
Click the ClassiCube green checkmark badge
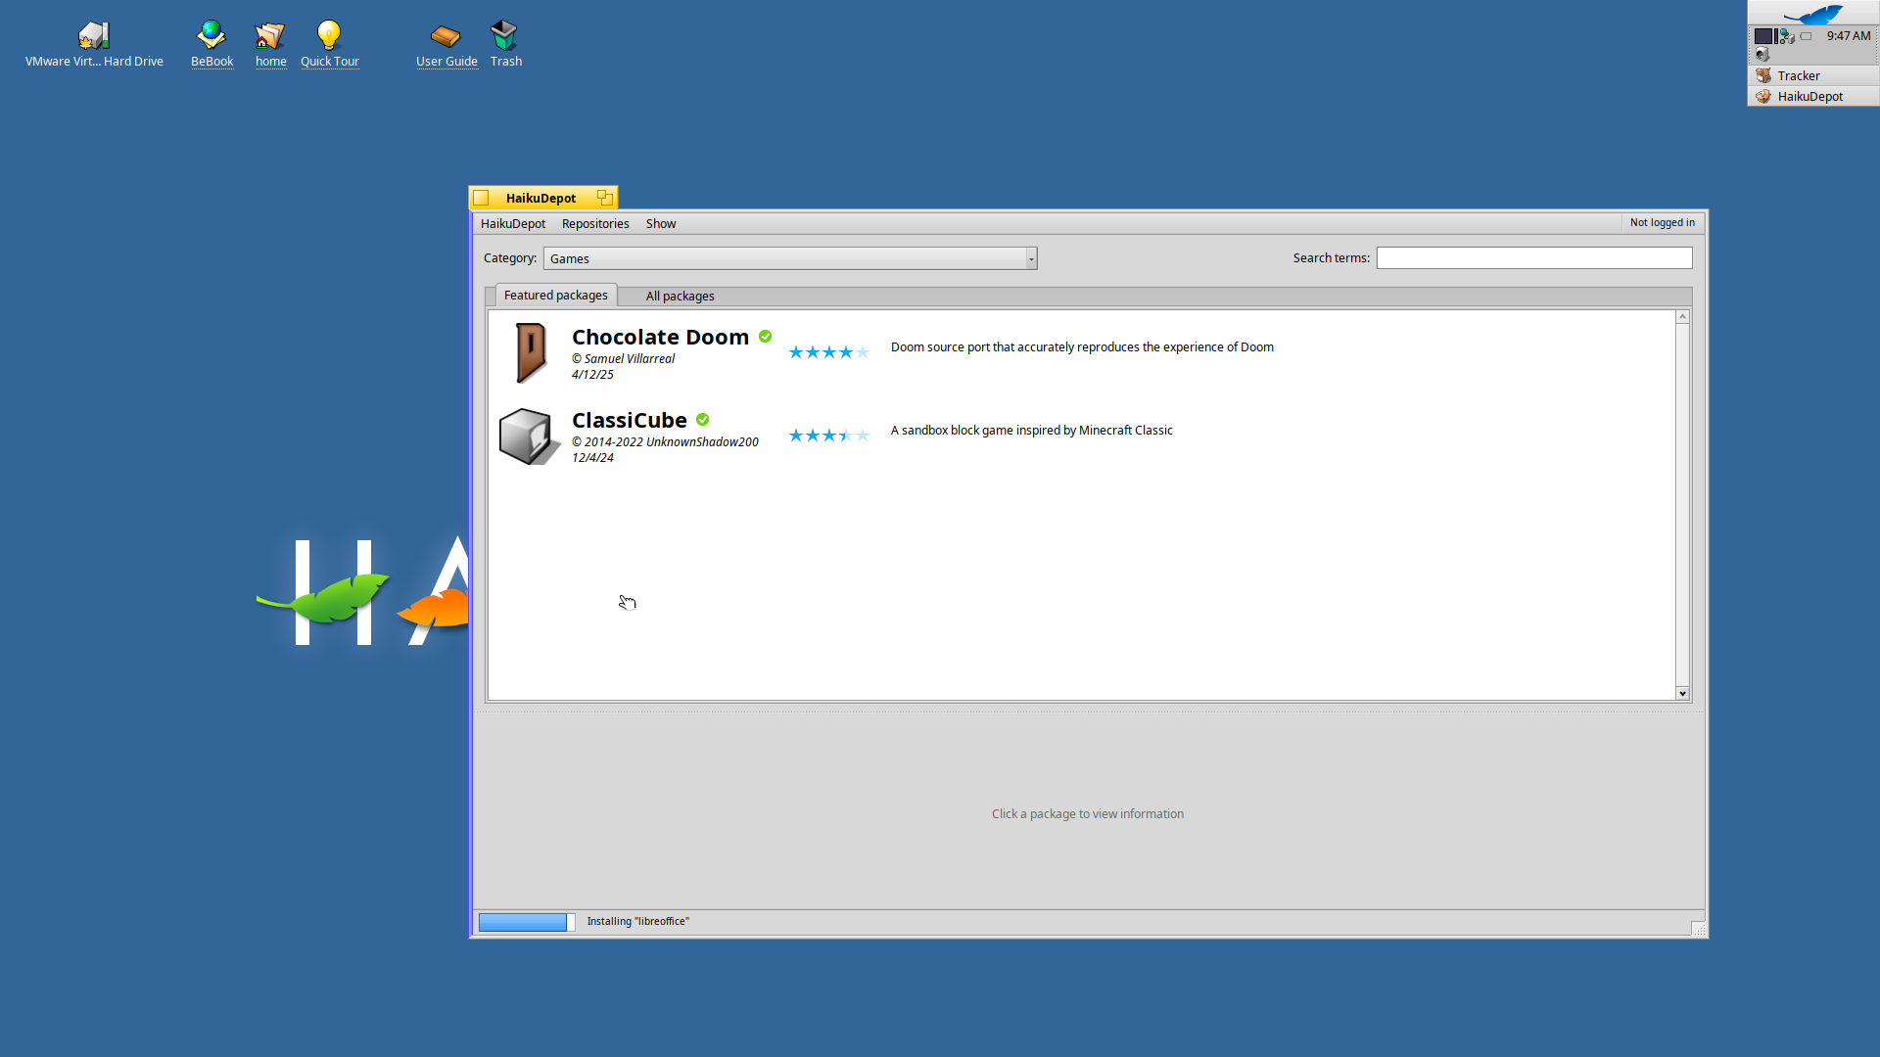tap(703, 420)
